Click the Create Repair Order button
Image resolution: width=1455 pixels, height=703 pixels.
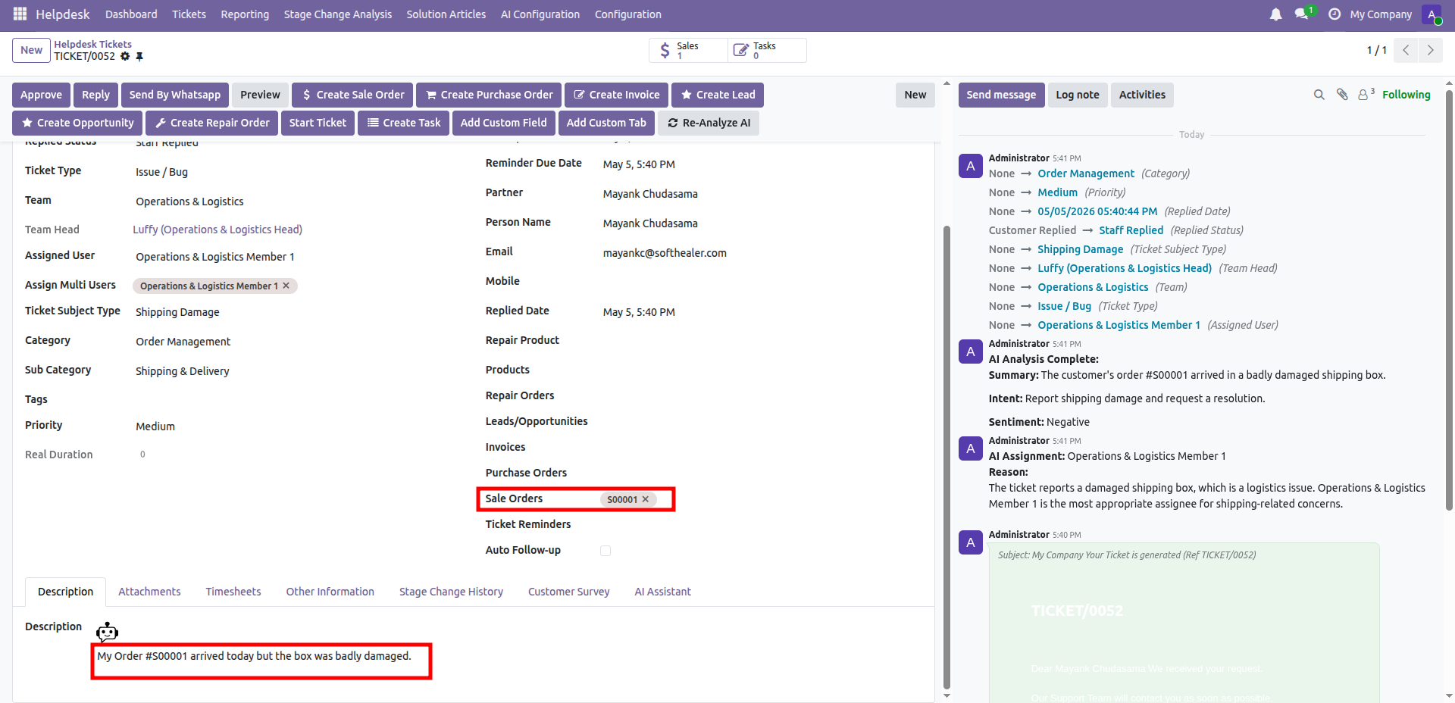point(211,123)
